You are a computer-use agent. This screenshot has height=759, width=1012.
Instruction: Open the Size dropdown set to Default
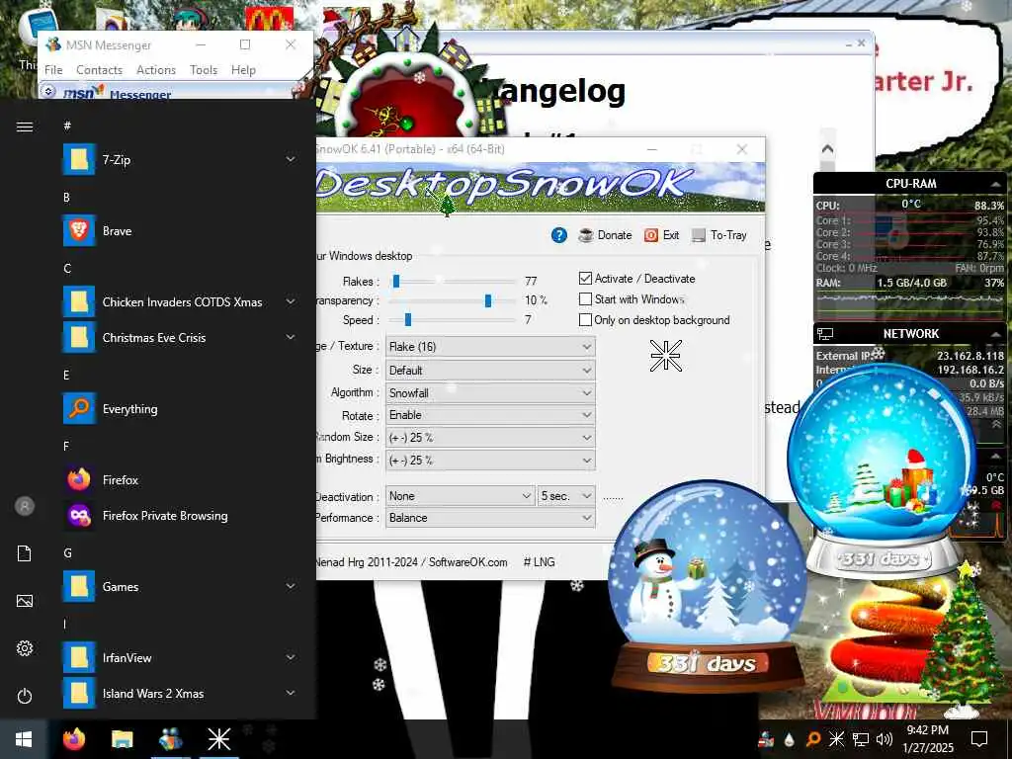click(490, 371)
